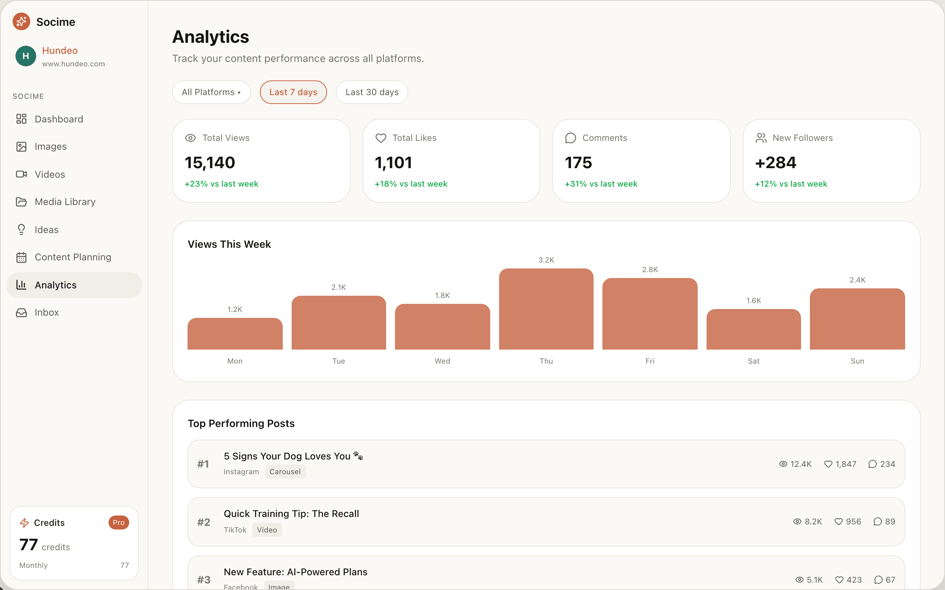Click the Ideas lightbulb icon

21,229
